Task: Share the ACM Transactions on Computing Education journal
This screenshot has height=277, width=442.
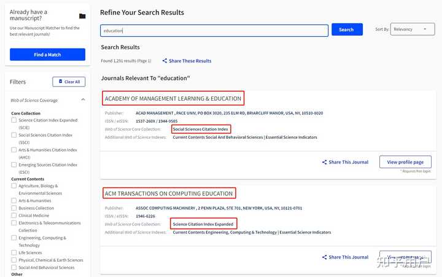Action: tap(345, 257)
